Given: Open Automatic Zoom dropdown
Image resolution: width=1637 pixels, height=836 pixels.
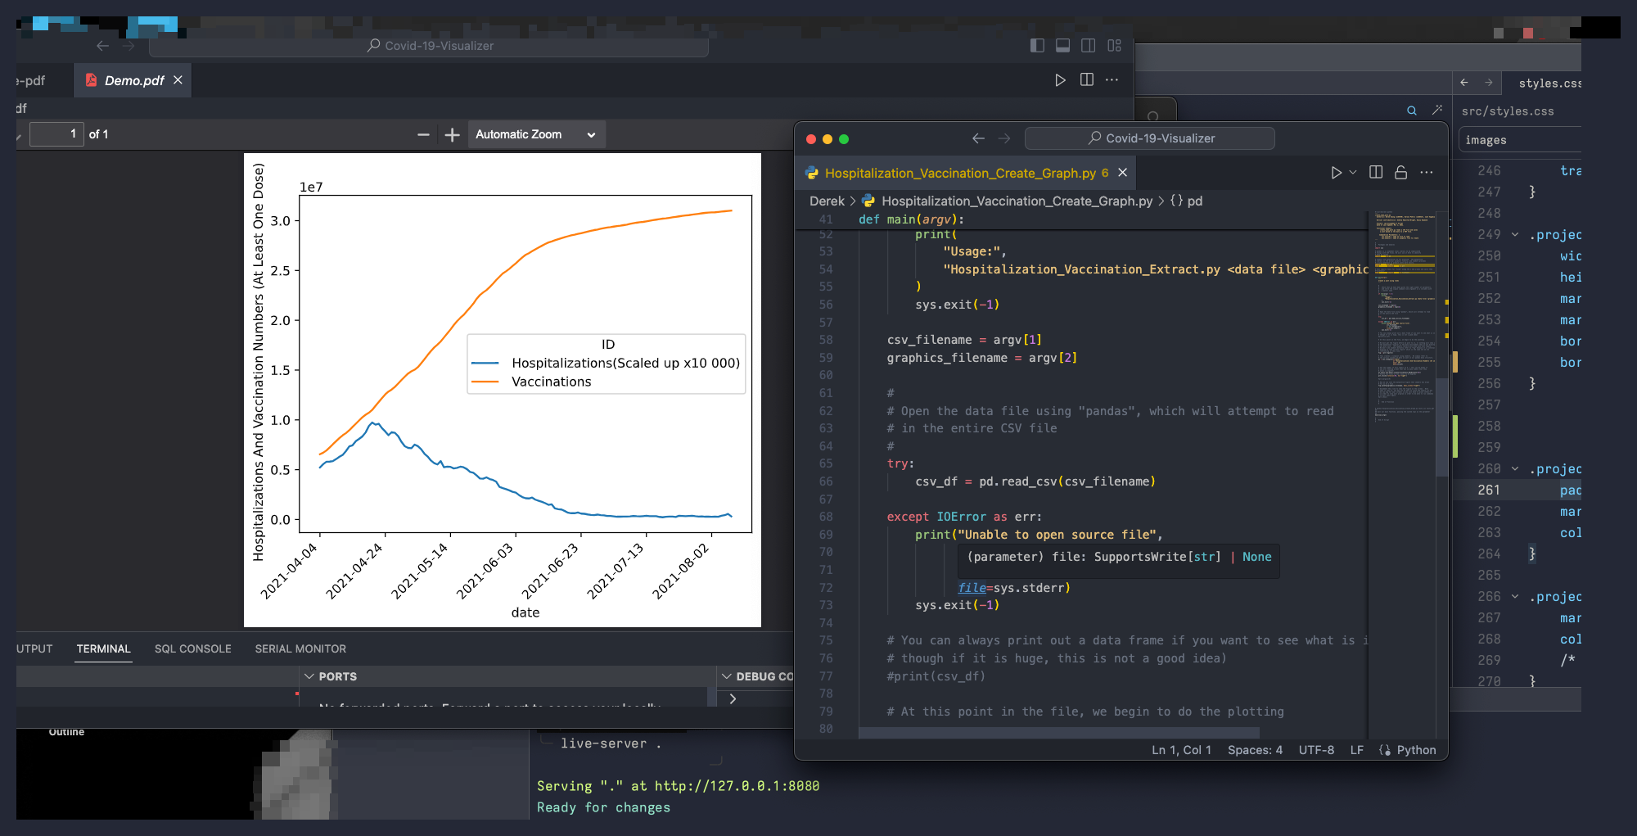Looking at the screenshot, I should click(536, 134).
